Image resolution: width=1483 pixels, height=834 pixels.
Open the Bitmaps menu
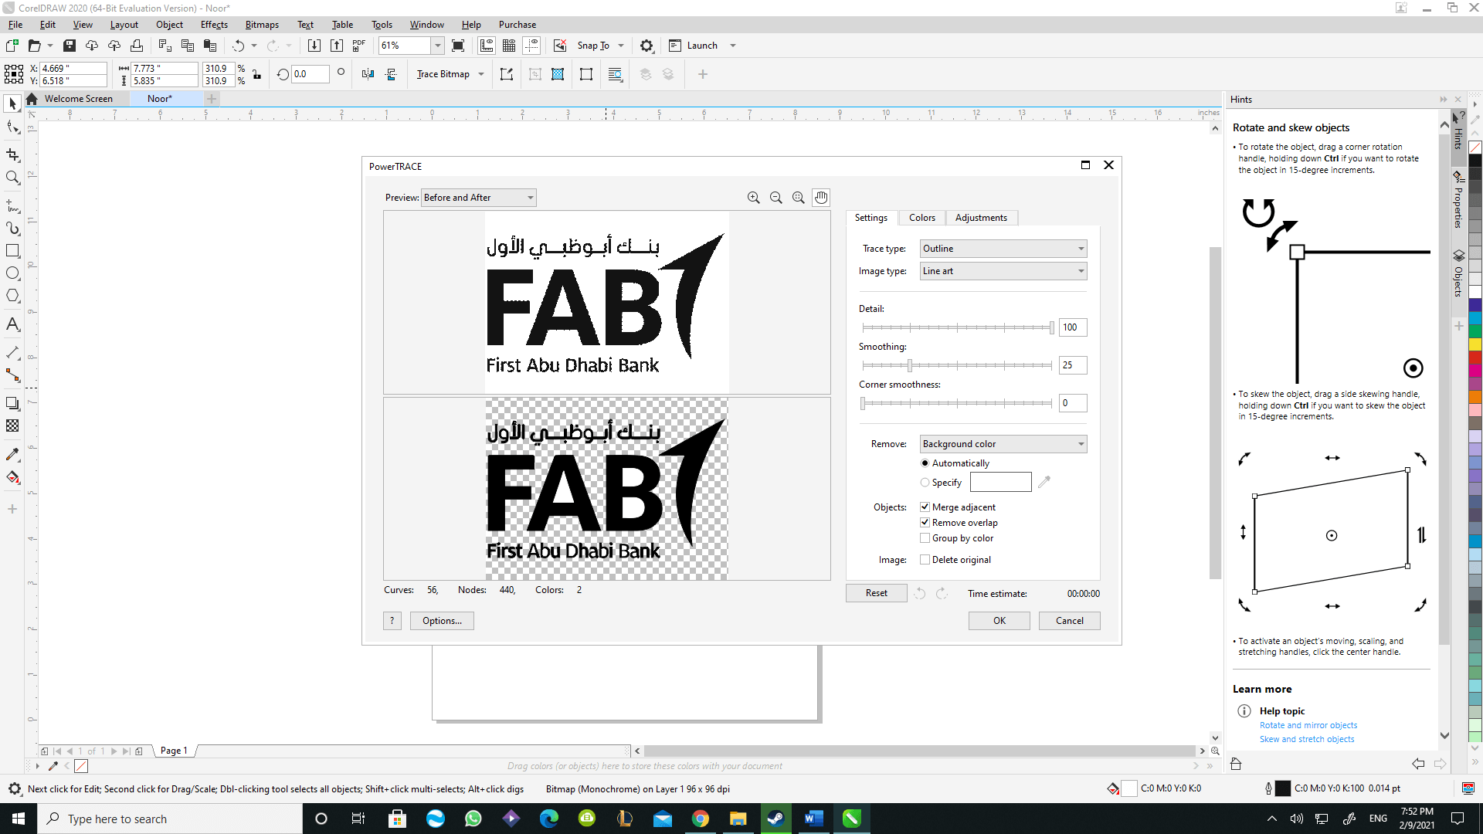pyautogui.click(x=262, y=25)
